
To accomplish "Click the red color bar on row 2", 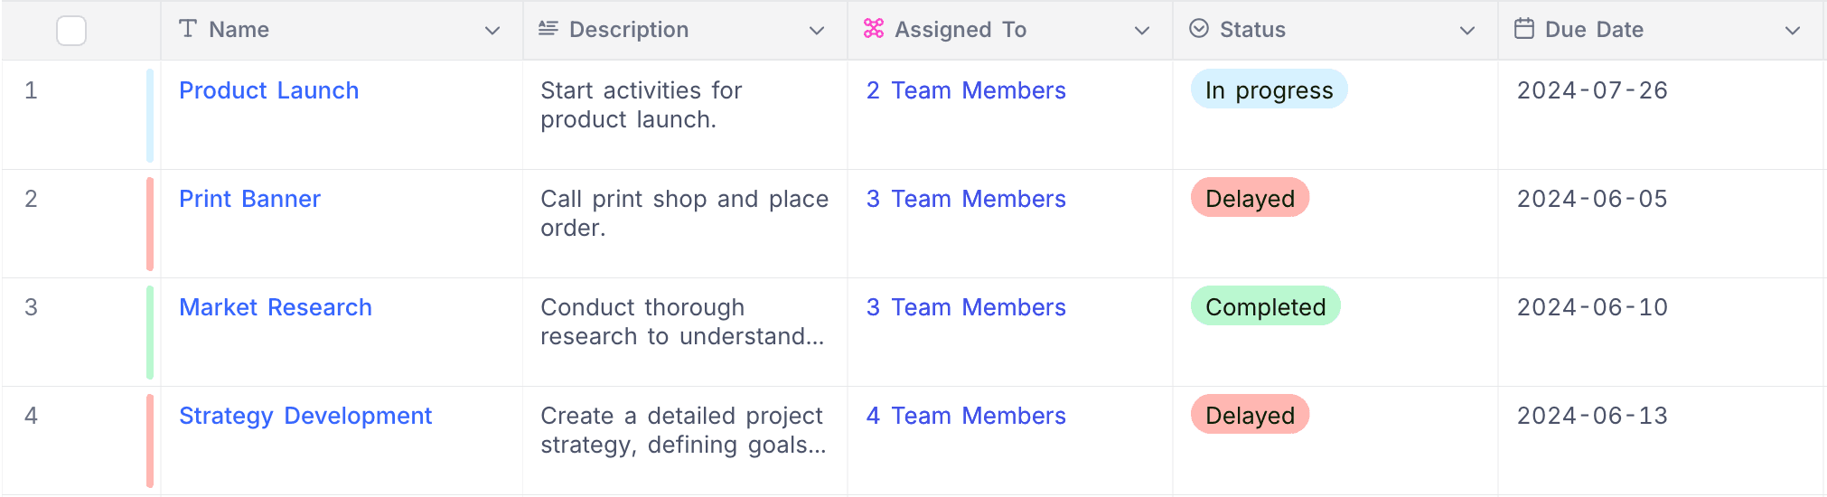I will (x=150, y=223).
